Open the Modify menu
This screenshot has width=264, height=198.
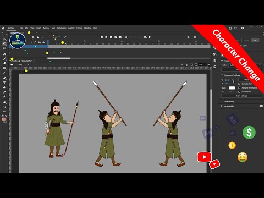point(46,28)
